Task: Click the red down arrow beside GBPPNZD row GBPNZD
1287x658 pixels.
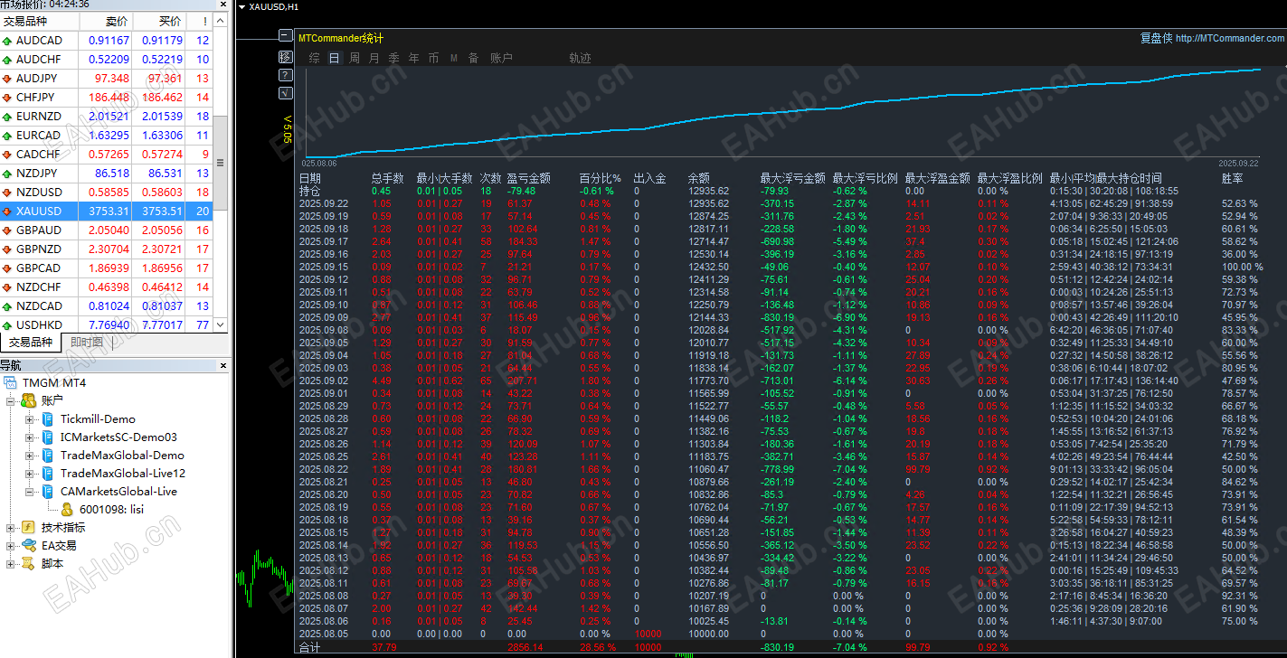Action: (x=7, y=249)
